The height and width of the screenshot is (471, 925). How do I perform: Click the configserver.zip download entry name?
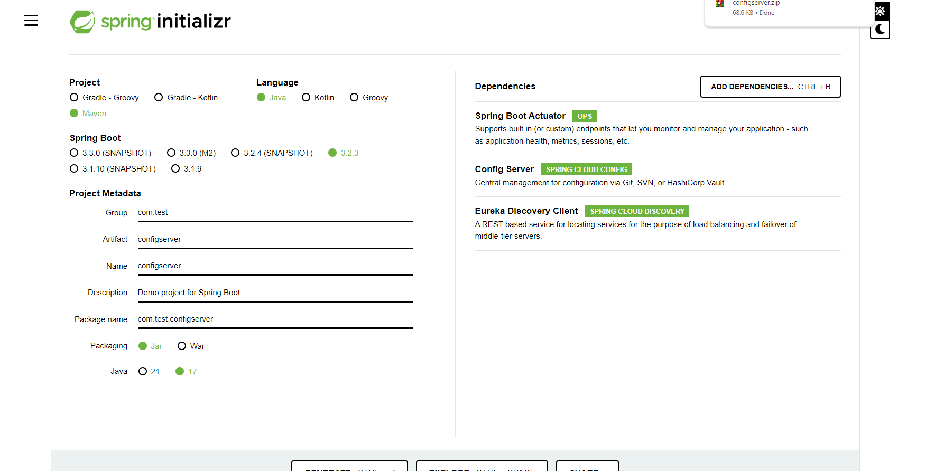pyautogui.click(x=756, y=3)
